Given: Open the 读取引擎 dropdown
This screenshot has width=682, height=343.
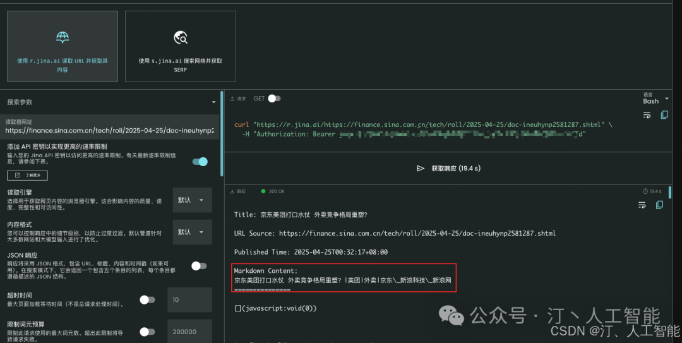Looking at the screenshot, I should coord(192,200).
